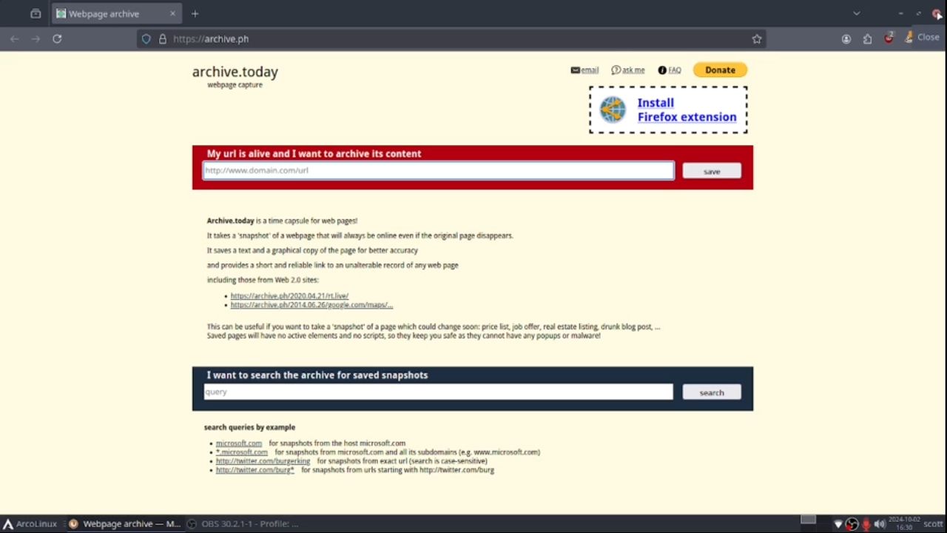Bookmark this page with the star icon
The width and height of the screenshot is (947, 533).
pyautogui.click(x=756, y=38)
